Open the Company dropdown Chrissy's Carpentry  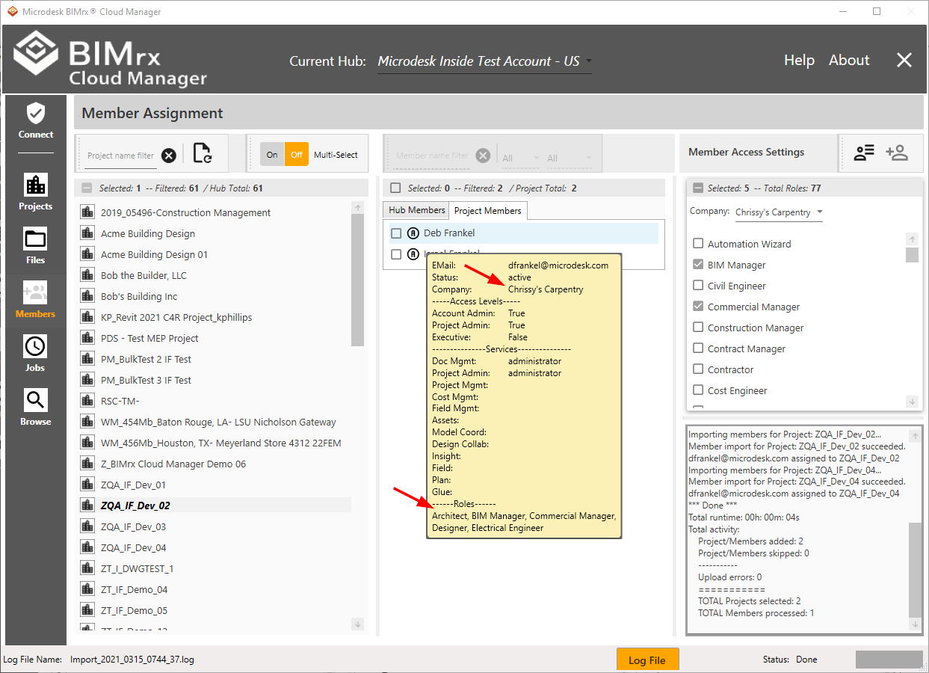(779, 212)
